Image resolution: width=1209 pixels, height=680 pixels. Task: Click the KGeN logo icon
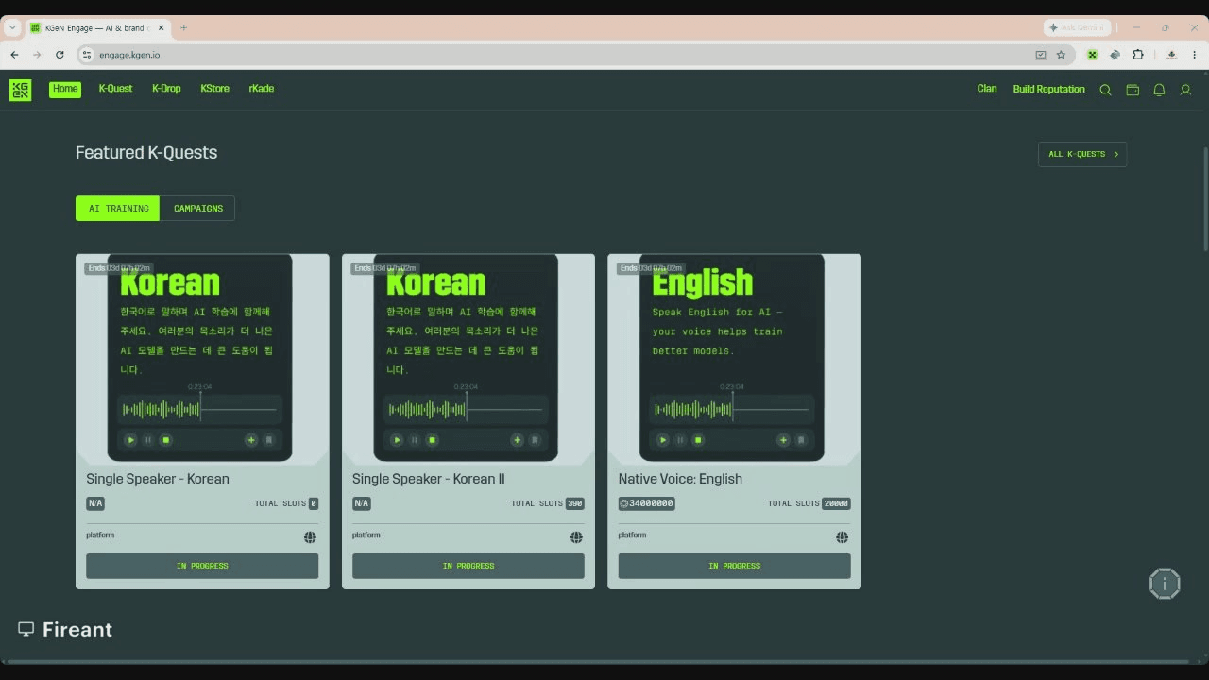(x=20, y=90)
